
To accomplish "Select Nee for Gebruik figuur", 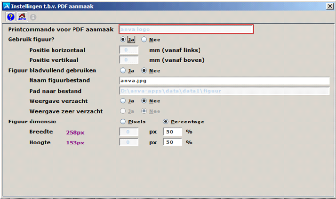I will [144, 40].
